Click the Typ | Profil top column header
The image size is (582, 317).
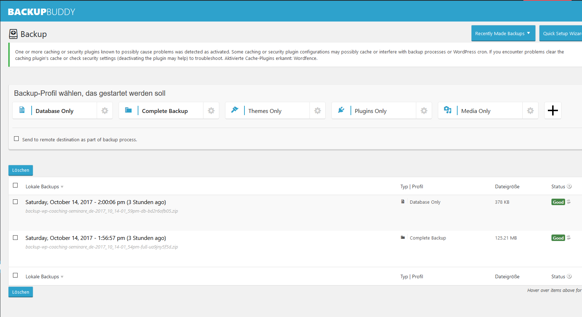[412, 186]
